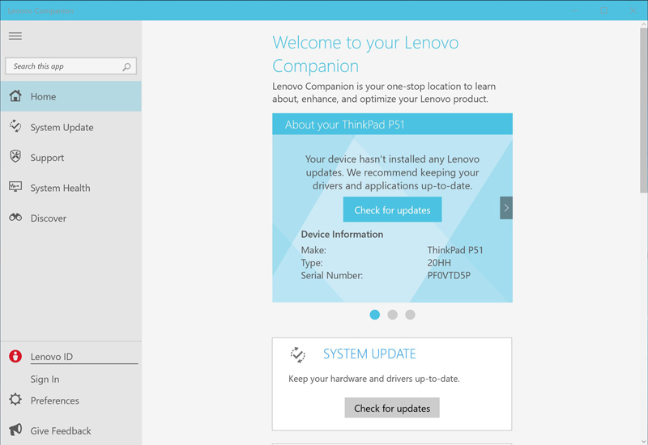The image size is (648, 445).
Task: Maximize the Lenovo Companion window
Action: (x=603, y=11)
